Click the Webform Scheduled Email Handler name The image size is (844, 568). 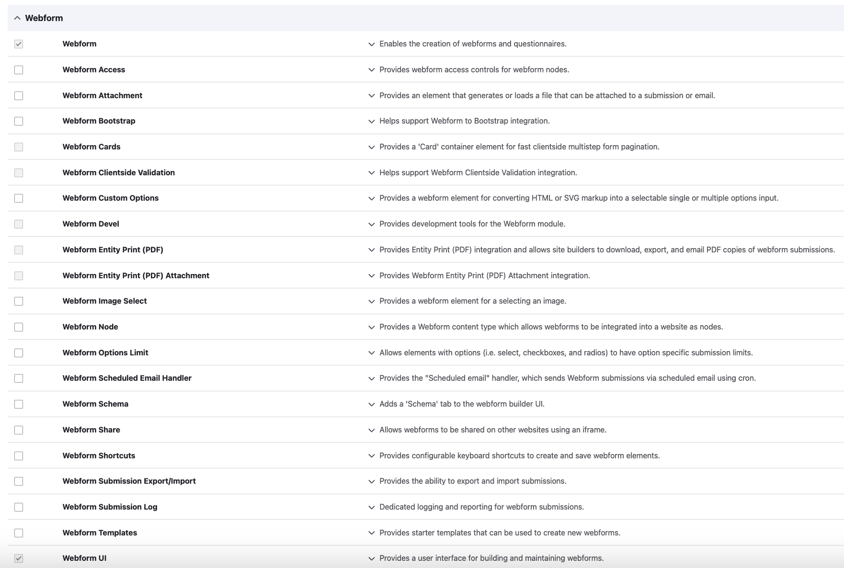click(127, 378)
